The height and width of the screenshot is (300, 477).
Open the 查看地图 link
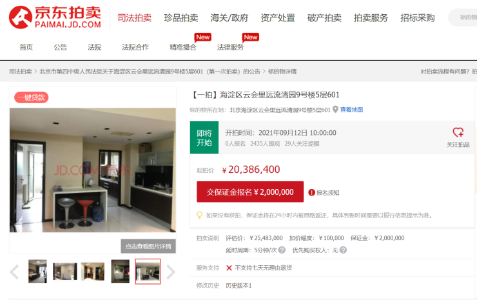(352, 110)
